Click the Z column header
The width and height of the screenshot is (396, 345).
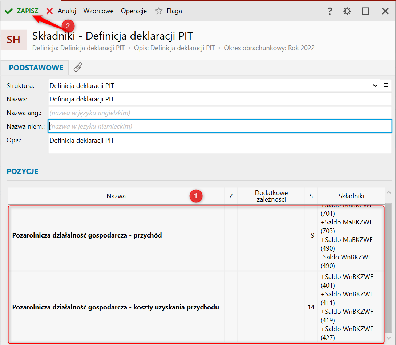click(x=231, y=196)
